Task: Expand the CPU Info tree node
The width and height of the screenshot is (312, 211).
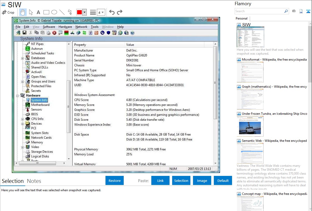Action: (x=22, y=119)
